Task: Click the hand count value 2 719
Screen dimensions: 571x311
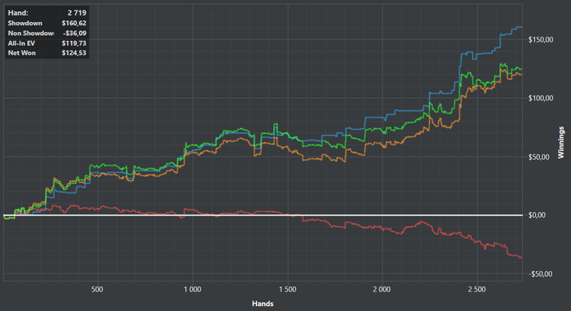Action: 77,13
